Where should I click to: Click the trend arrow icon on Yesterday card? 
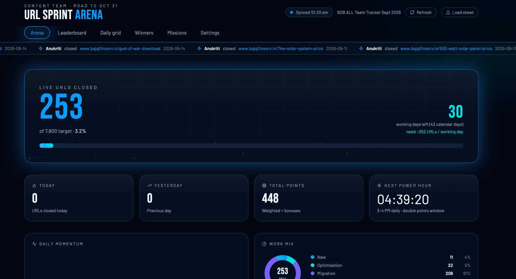coord(149,186)
